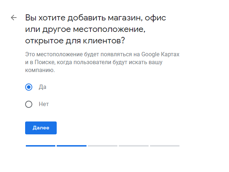Screen dimensions: 229x172
Task: Select the "Нет" radio button
Action: click(29, 105)
